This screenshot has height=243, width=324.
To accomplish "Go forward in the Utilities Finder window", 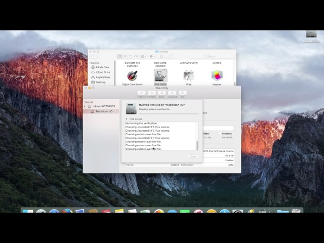I will pyautogui.click(x=97, y=56).
